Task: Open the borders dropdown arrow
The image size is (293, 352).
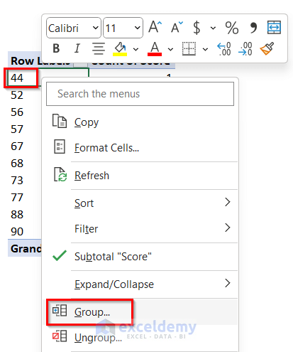Action: click(205, 49)
